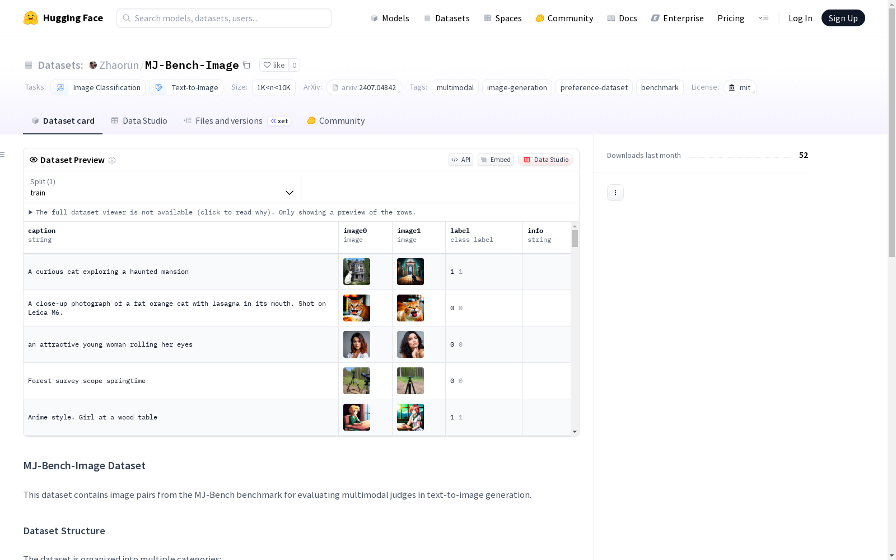Screen dimensions: 896x560
Task: Open the three-dot options menu in sidebar
Action: click(615, 193)
